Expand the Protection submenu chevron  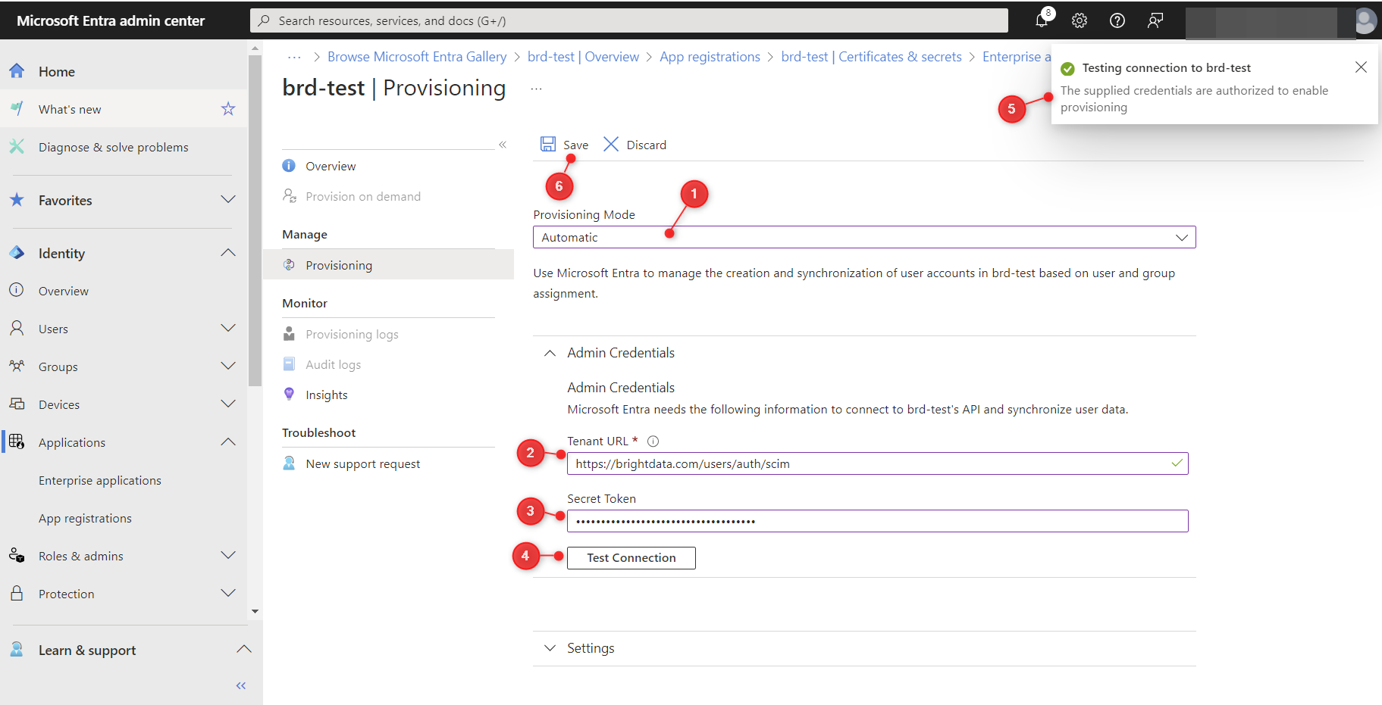click(228, 593)
